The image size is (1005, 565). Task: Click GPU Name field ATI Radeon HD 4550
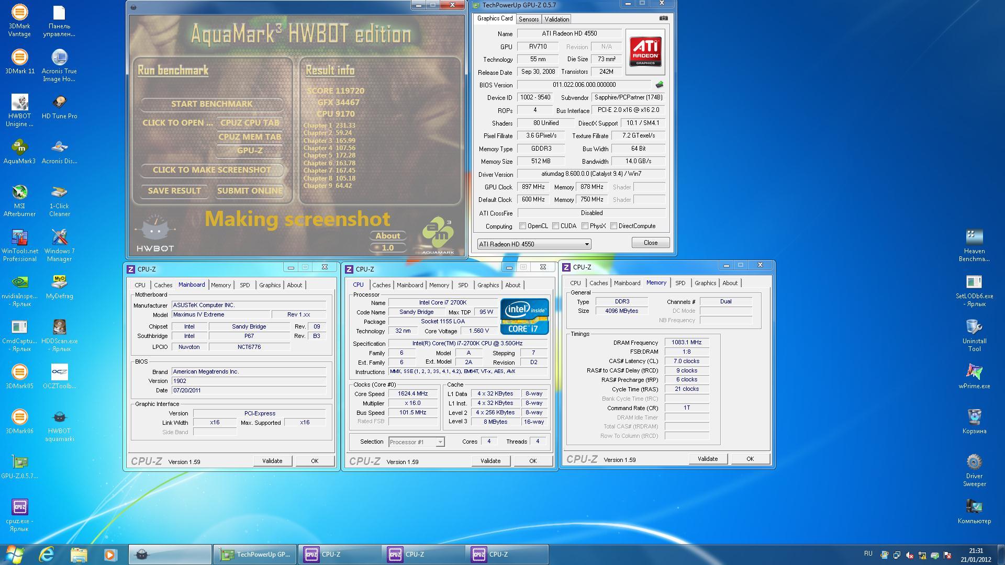pos(569,33)
